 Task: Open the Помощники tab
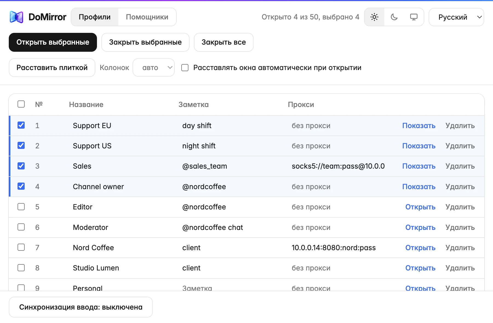(x=147, y=17)
